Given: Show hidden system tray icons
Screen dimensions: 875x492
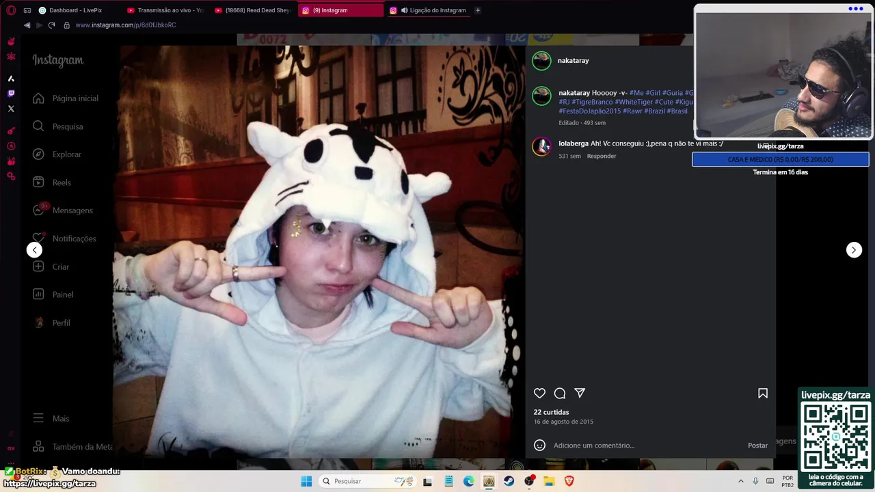Looking at the screenshot, I should coord(740,481).
